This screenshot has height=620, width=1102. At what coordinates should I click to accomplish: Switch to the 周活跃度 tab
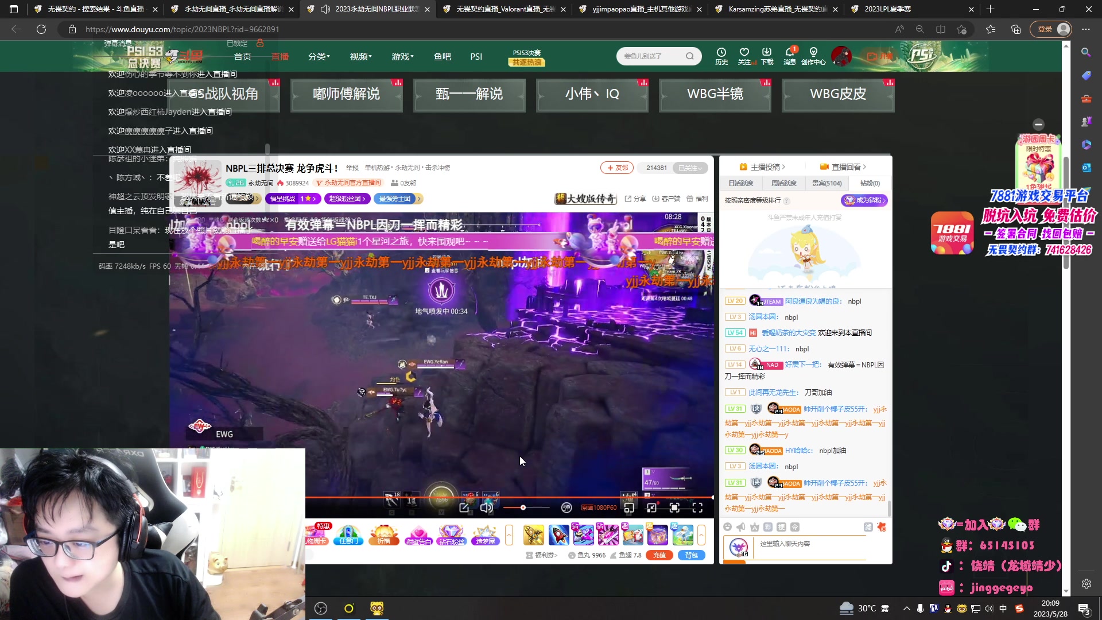coord(784,183)
